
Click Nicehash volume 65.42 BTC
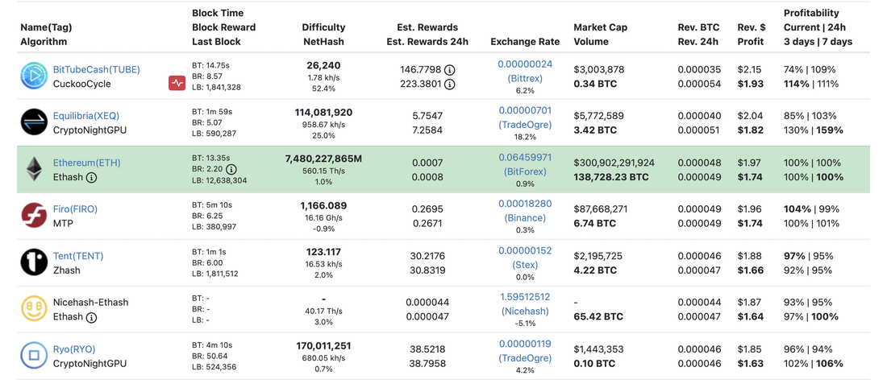coord(598,316)
